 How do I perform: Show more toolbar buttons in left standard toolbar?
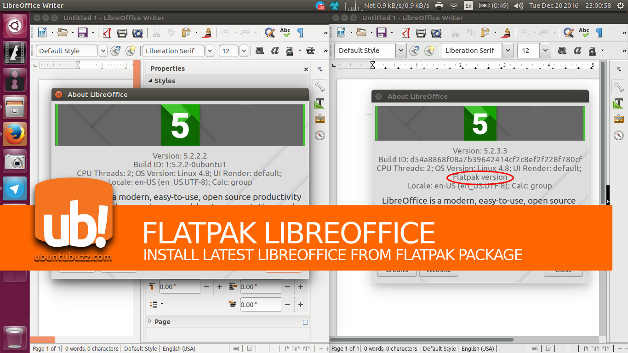[x=325, y=33]
